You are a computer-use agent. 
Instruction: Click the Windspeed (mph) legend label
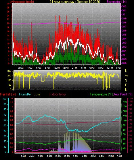pos(22,1)
